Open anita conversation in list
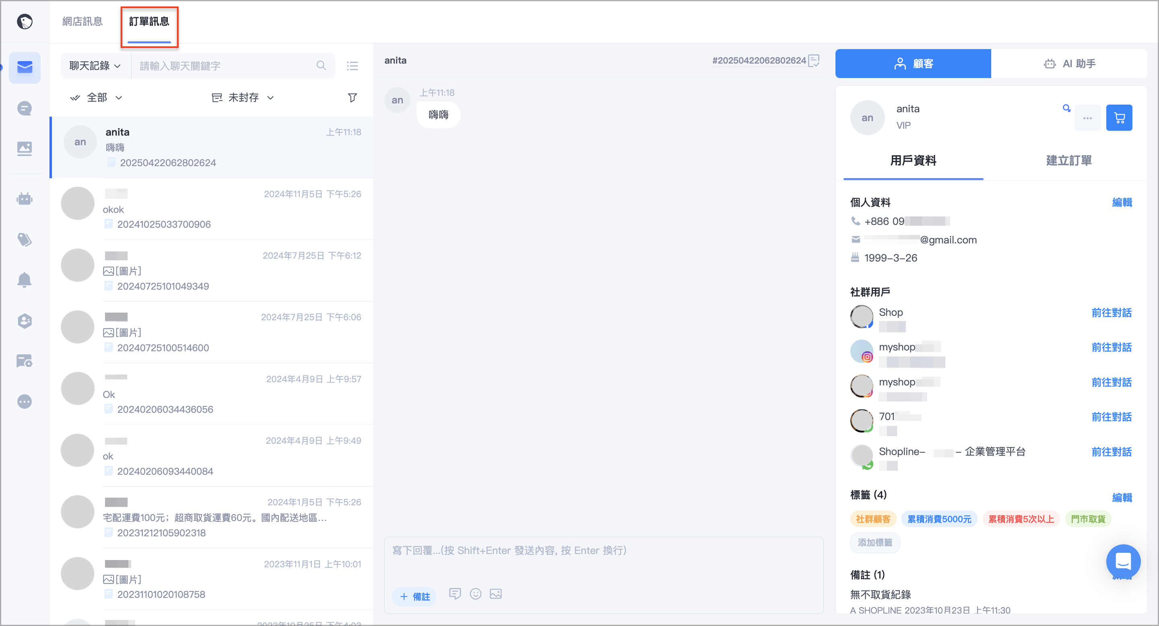 coord(211,147)
